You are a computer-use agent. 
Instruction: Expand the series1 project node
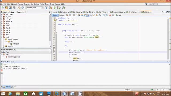(1, 23)
